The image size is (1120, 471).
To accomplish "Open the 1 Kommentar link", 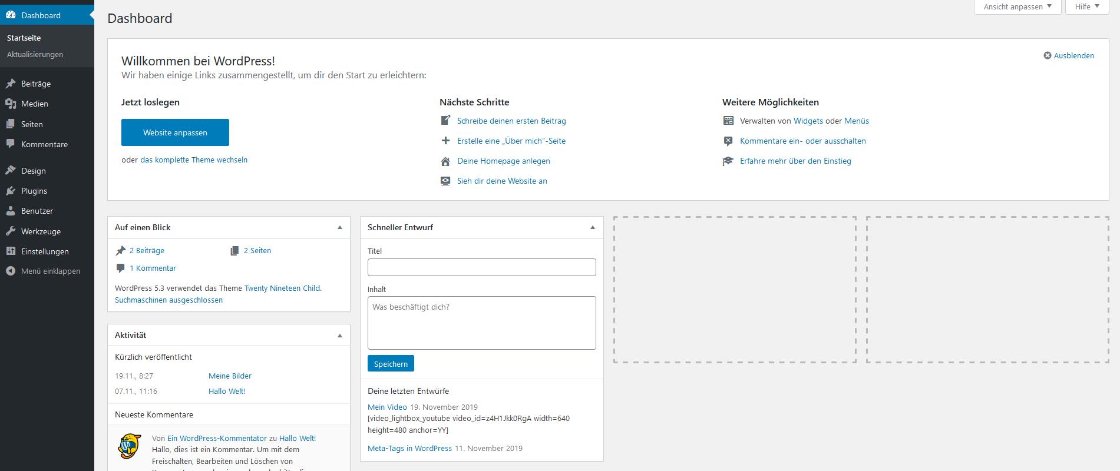I will tap(153, 268).
